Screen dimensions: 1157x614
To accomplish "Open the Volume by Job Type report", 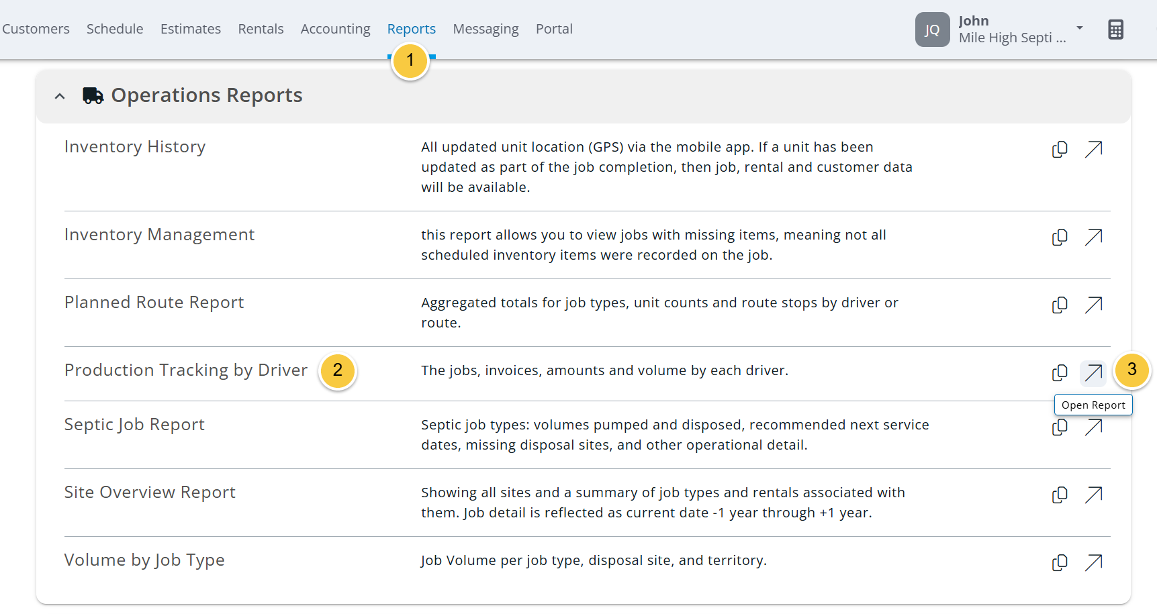I will click(x=1093, y=562).
